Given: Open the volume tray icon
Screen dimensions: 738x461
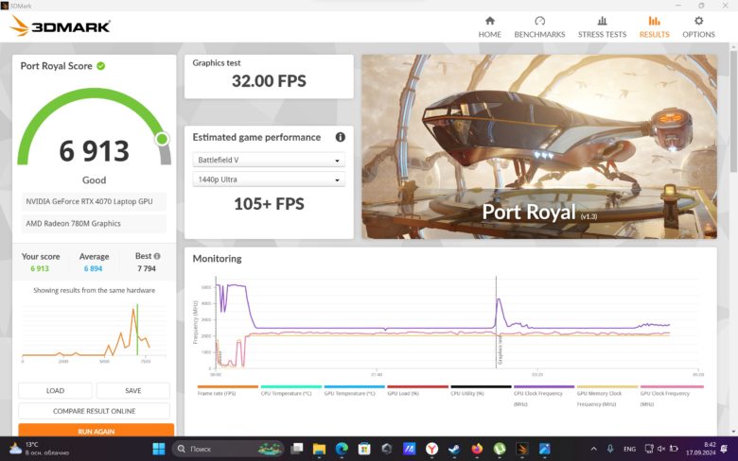Looking at the screenshot, I should (x=661, y=450).
